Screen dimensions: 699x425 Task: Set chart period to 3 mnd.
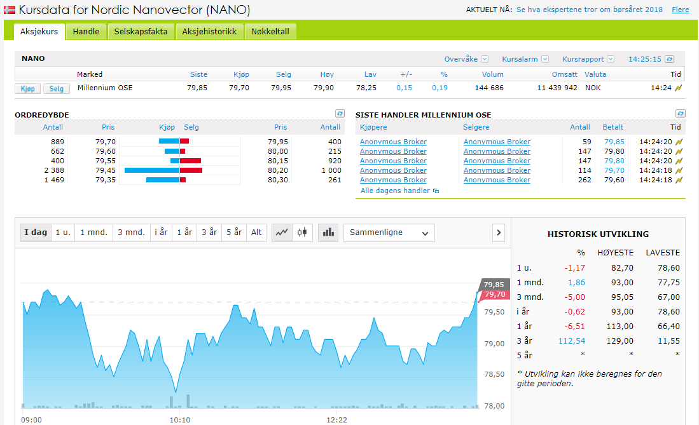click(x=132, y=233)
